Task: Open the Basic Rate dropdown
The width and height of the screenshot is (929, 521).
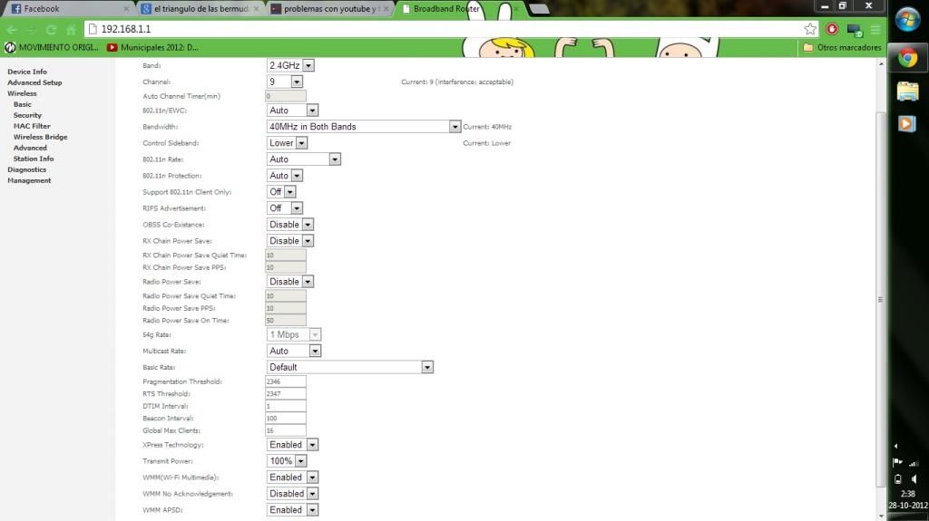Action: [x=349, y=367]
